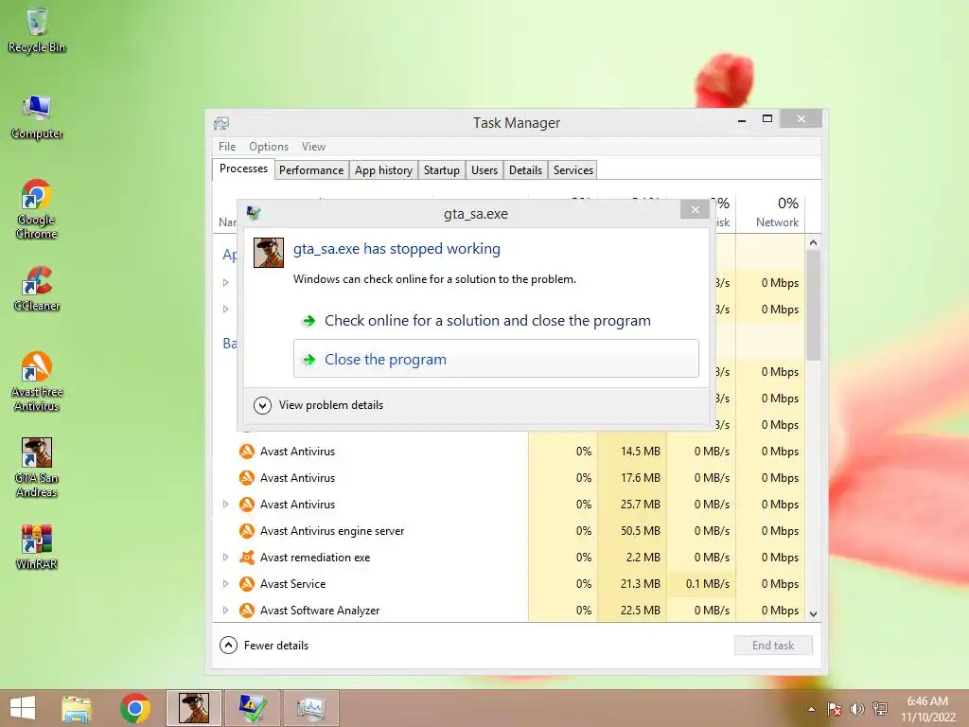Select the Avast Antivirus 17.6 MB row
Screen dimensions: 969x727
coord(510,478)
